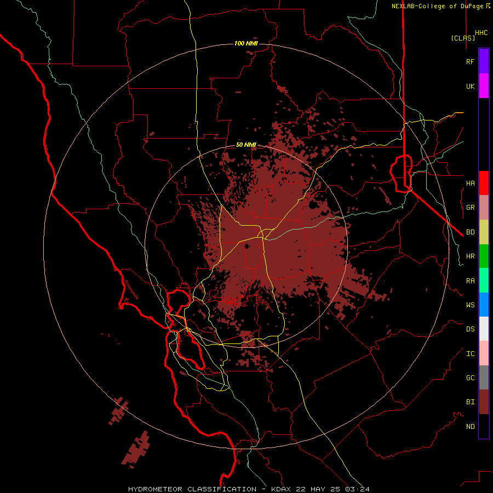Click the HA red legend swatch
Screen dimensions: 493x493
(x=484, y=183)
